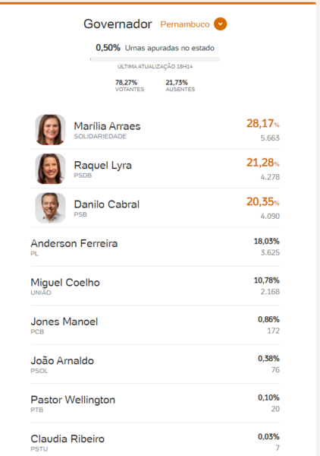The image size is (320, 456).
Task: Select Claudia Ribeiro candidate entry
Action: pyautogui.click(x=155, y=440)
